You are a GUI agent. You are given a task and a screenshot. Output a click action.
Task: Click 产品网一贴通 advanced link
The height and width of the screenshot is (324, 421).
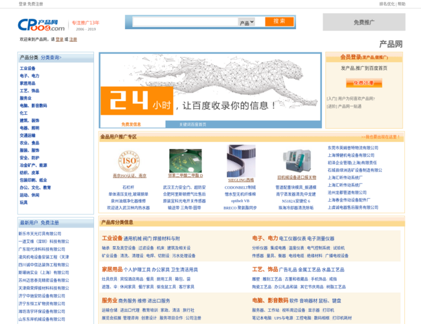(x=349, y=106)
